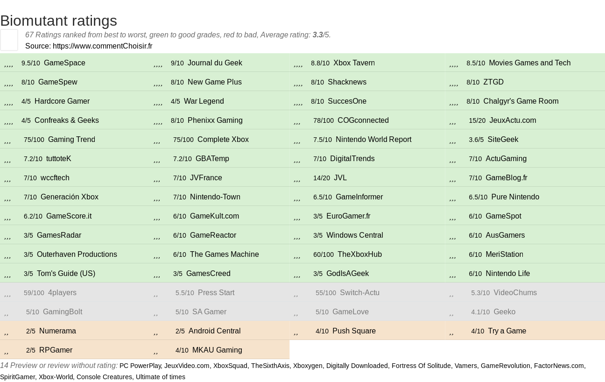This screenshot has width=605, height=382.
Task: Click Switch-Actu entry
Action: pos(359,292)
